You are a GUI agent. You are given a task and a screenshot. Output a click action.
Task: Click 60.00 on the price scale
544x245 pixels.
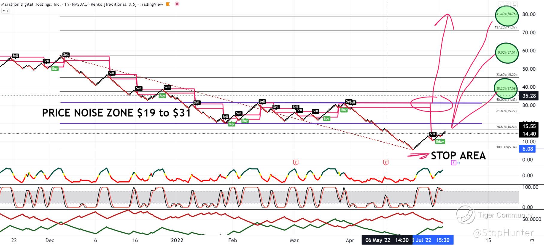[529, 51]
